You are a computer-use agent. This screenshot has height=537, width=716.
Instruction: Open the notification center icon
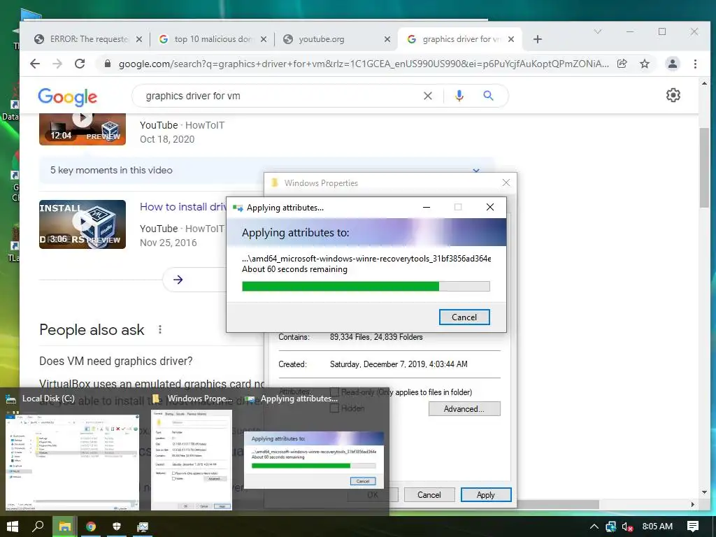coord(693,527)
